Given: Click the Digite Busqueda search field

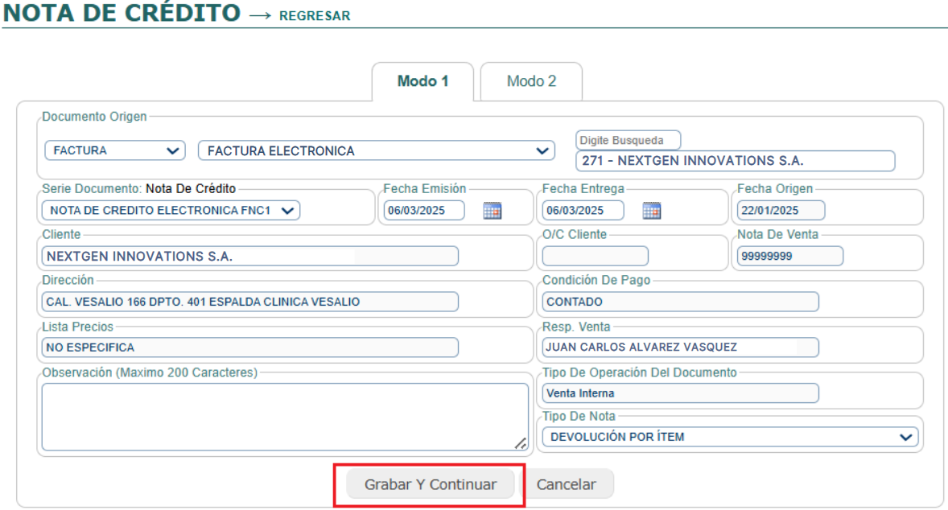Looking at the screenshot, I should click(x=734, y=161).
